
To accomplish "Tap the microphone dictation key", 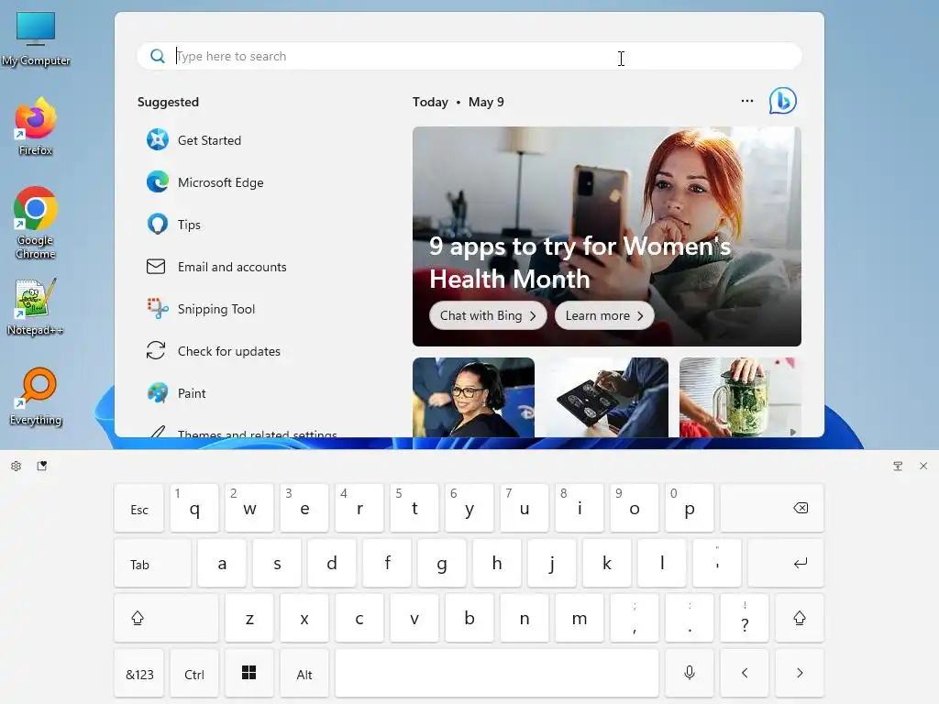I will pos(690,673).
